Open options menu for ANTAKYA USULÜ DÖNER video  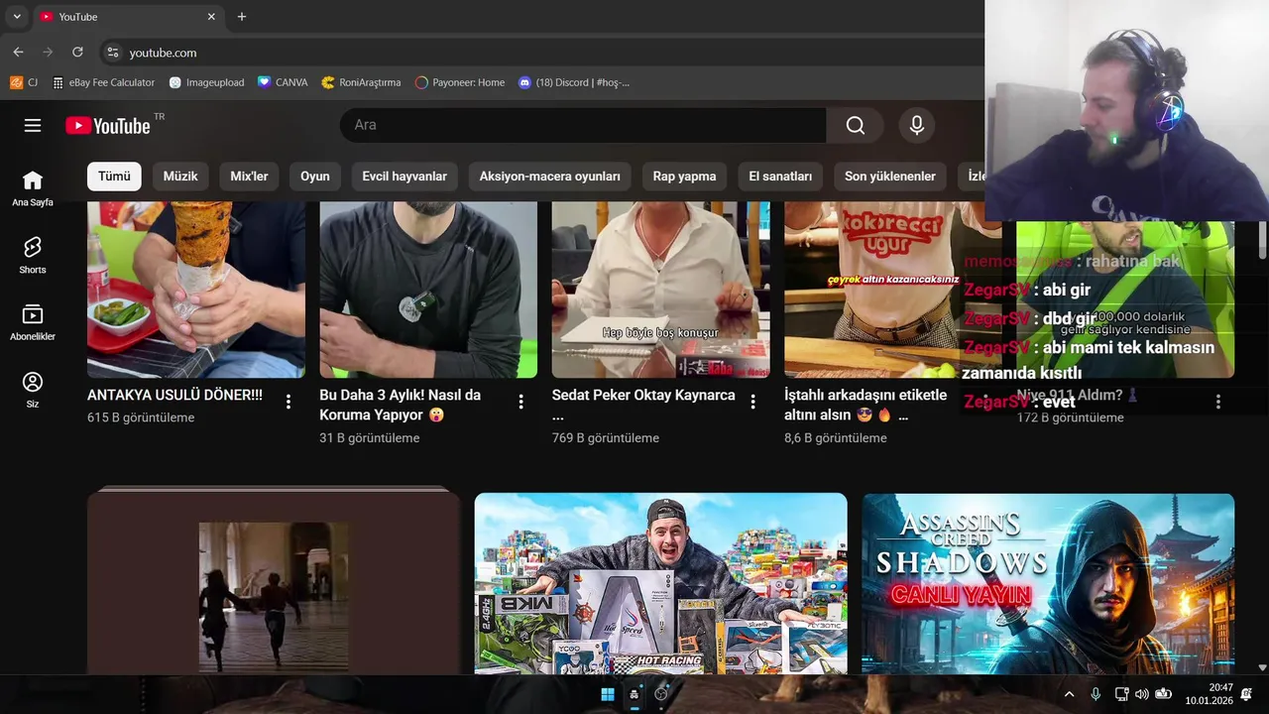[288, 402]
